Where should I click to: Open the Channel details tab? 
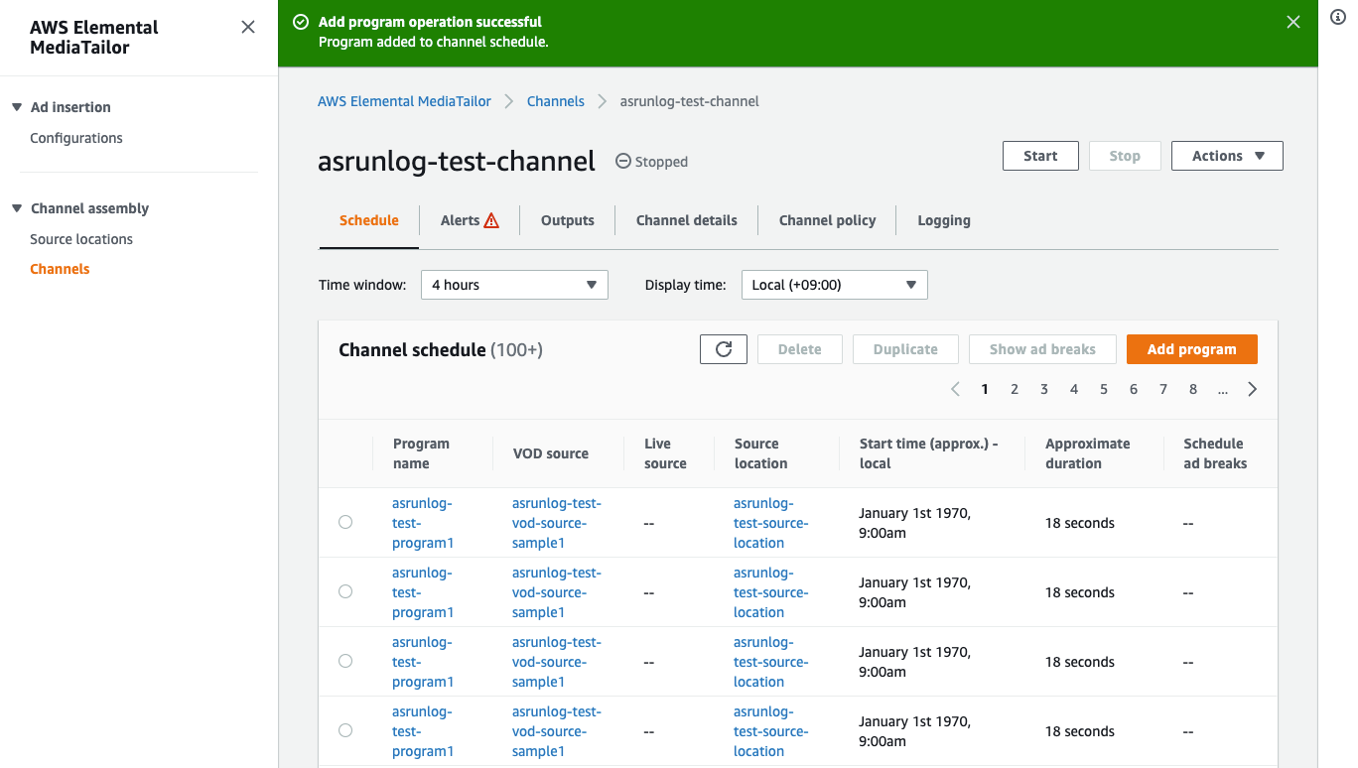[x=687, y=220]
